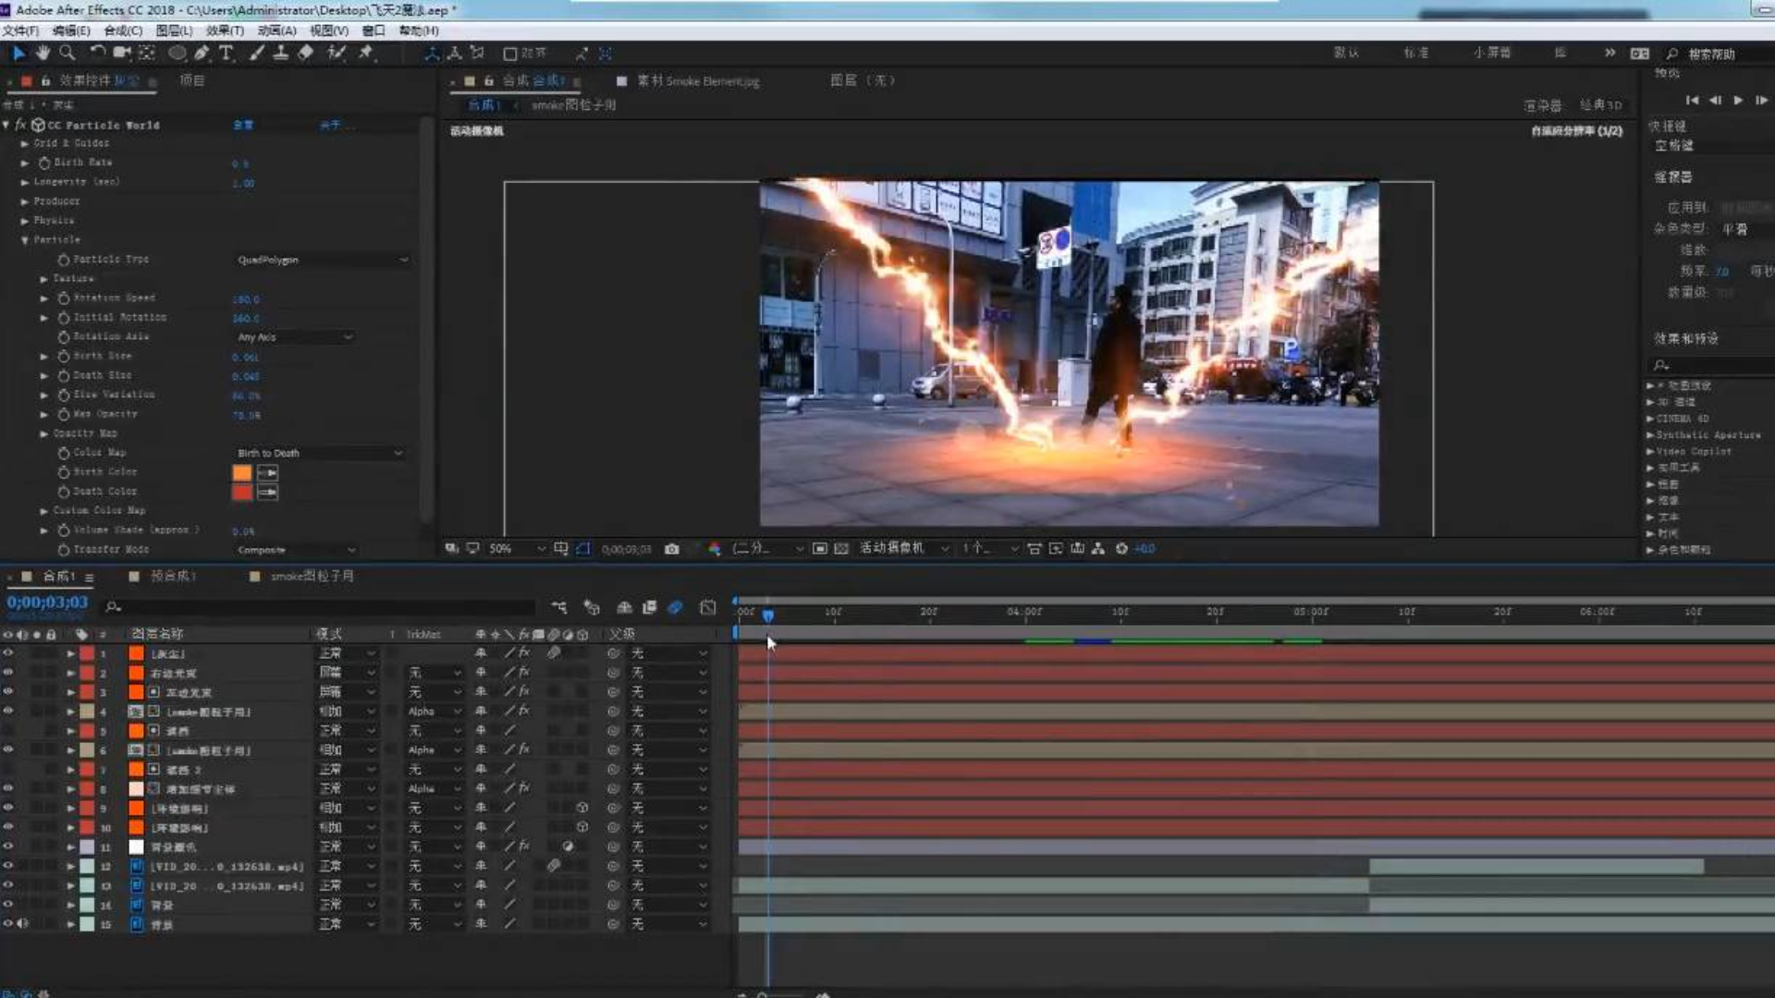Select the Ellipse shape tool
This screenshot has width=1775, height=998.
(x=177, y=53)
